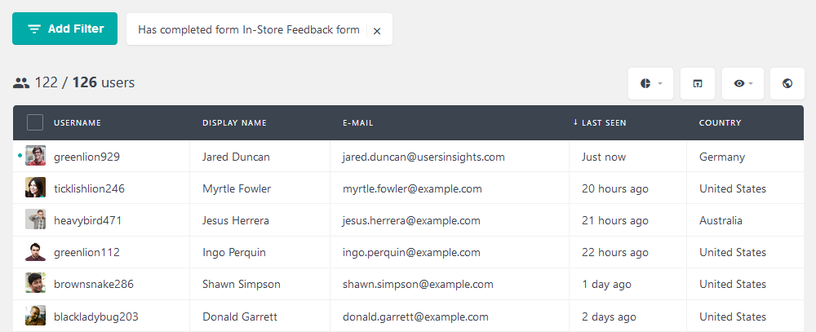Screen dimensions: 816x332
Task: Open the greenlion112 user profile
Action: [87, 252]
